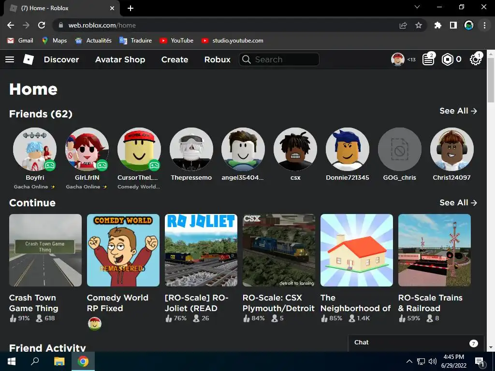This screenshot has height=371, width=495.
Task: Open friend Boyfri's avatar
Action: click(x=35, y=149)
